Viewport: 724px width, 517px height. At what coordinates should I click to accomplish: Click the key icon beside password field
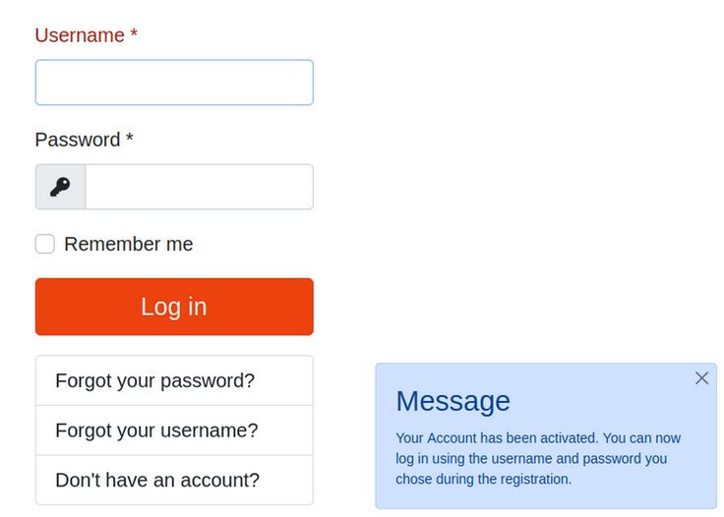click(x=60, y=187)
